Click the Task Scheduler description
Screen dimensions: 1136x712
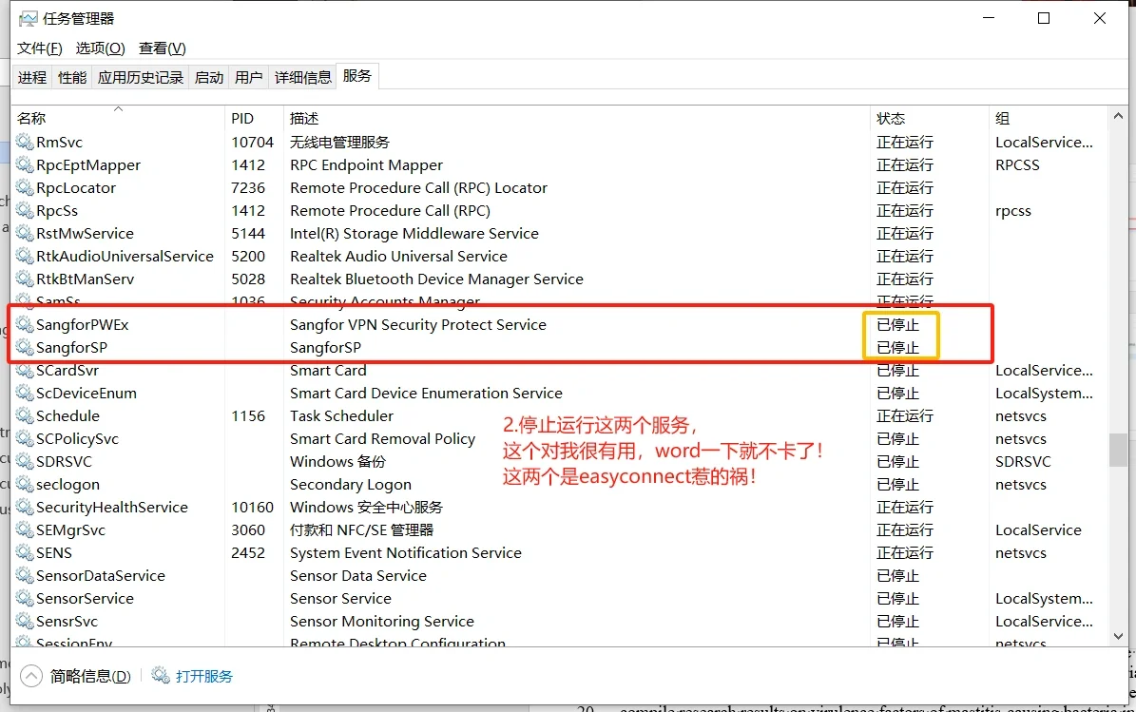(x=341, y=415)
